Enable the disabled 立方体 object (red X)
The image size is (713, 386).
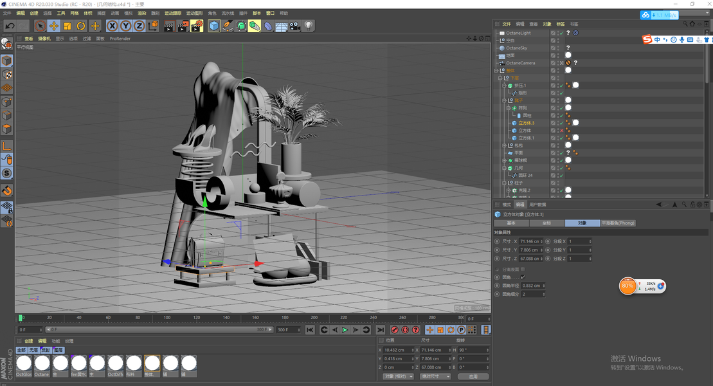561,130
